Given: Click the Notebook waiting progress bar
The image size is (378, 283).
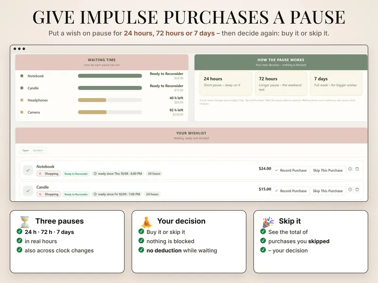Looking at the screenshot, I should (110, 76).
